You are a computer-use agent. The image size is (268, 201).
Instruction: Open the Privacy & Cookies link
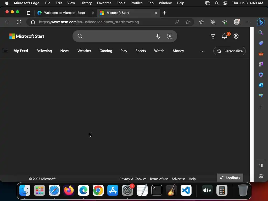133,179
